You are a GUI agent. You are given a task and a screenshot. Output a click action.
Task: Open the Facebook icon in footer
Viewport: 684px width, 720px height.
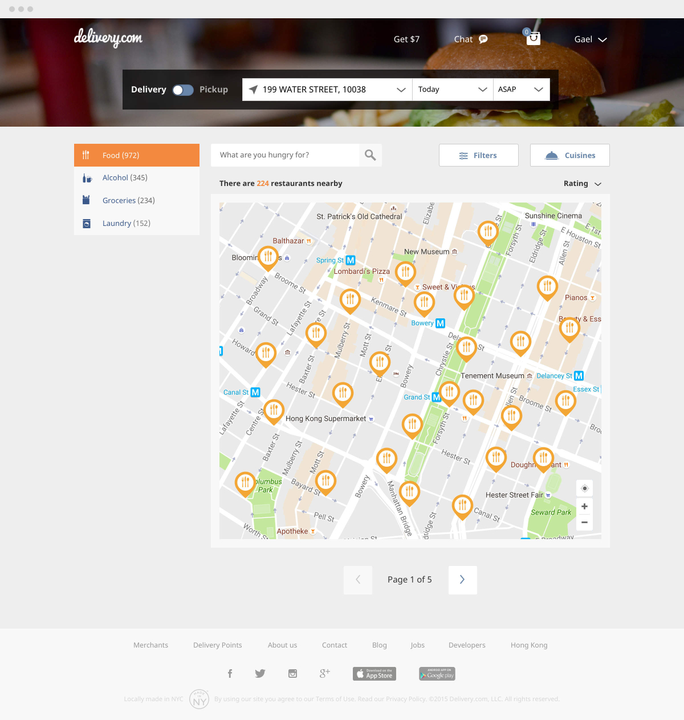tap(230, 674)
